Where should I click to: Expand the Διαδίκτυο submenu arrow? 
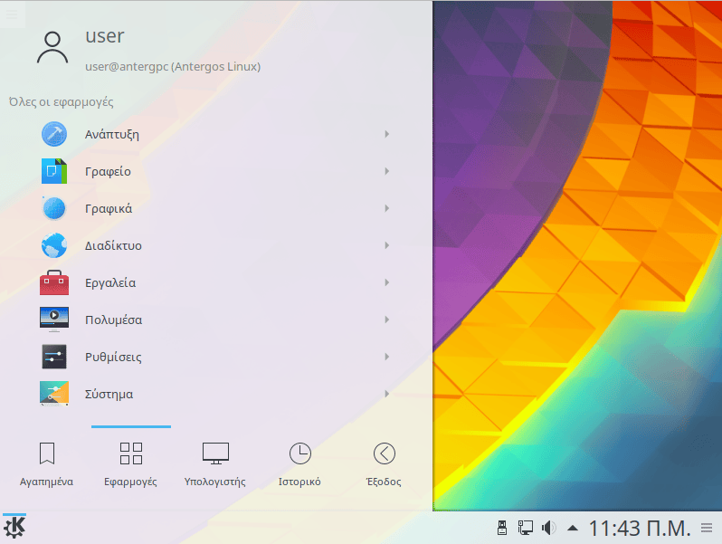[387, 245]
